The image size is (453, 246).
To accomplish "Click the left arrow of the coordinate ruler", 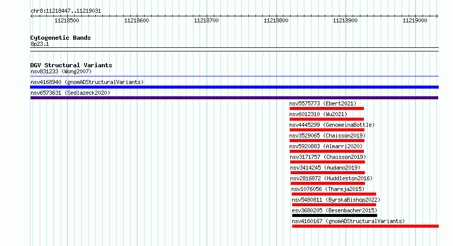I will click(x=32, y=16).
